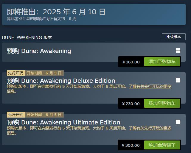This screenshot has height=153, width=191.
Task: Add the Deluxe Edition to cart
Action: pyautogui.click(x=162, y=103)
